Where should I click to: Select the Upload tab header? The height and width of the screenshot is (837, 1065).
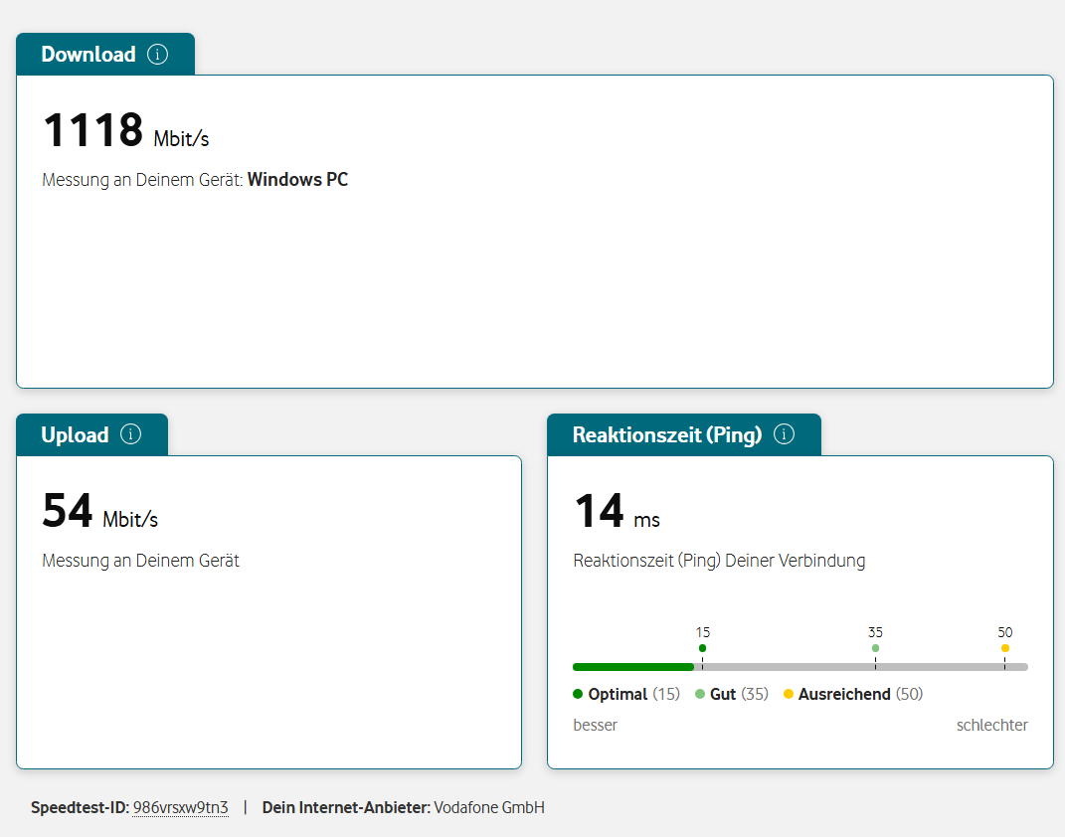click(x=91, y=434)
